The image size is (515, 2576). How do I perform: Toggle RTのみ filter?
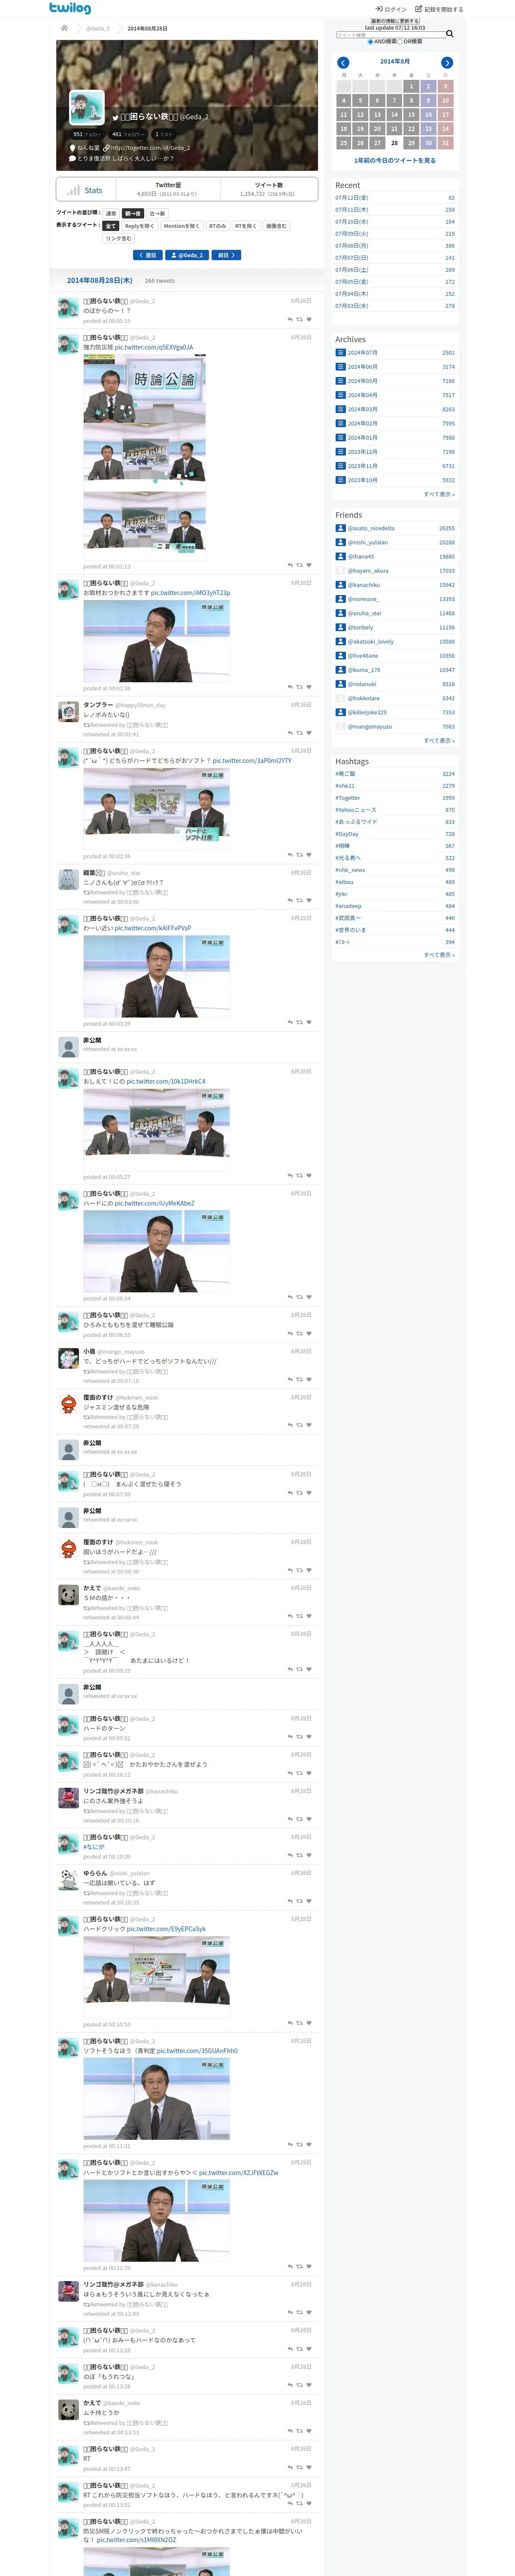tap(217, 226)
